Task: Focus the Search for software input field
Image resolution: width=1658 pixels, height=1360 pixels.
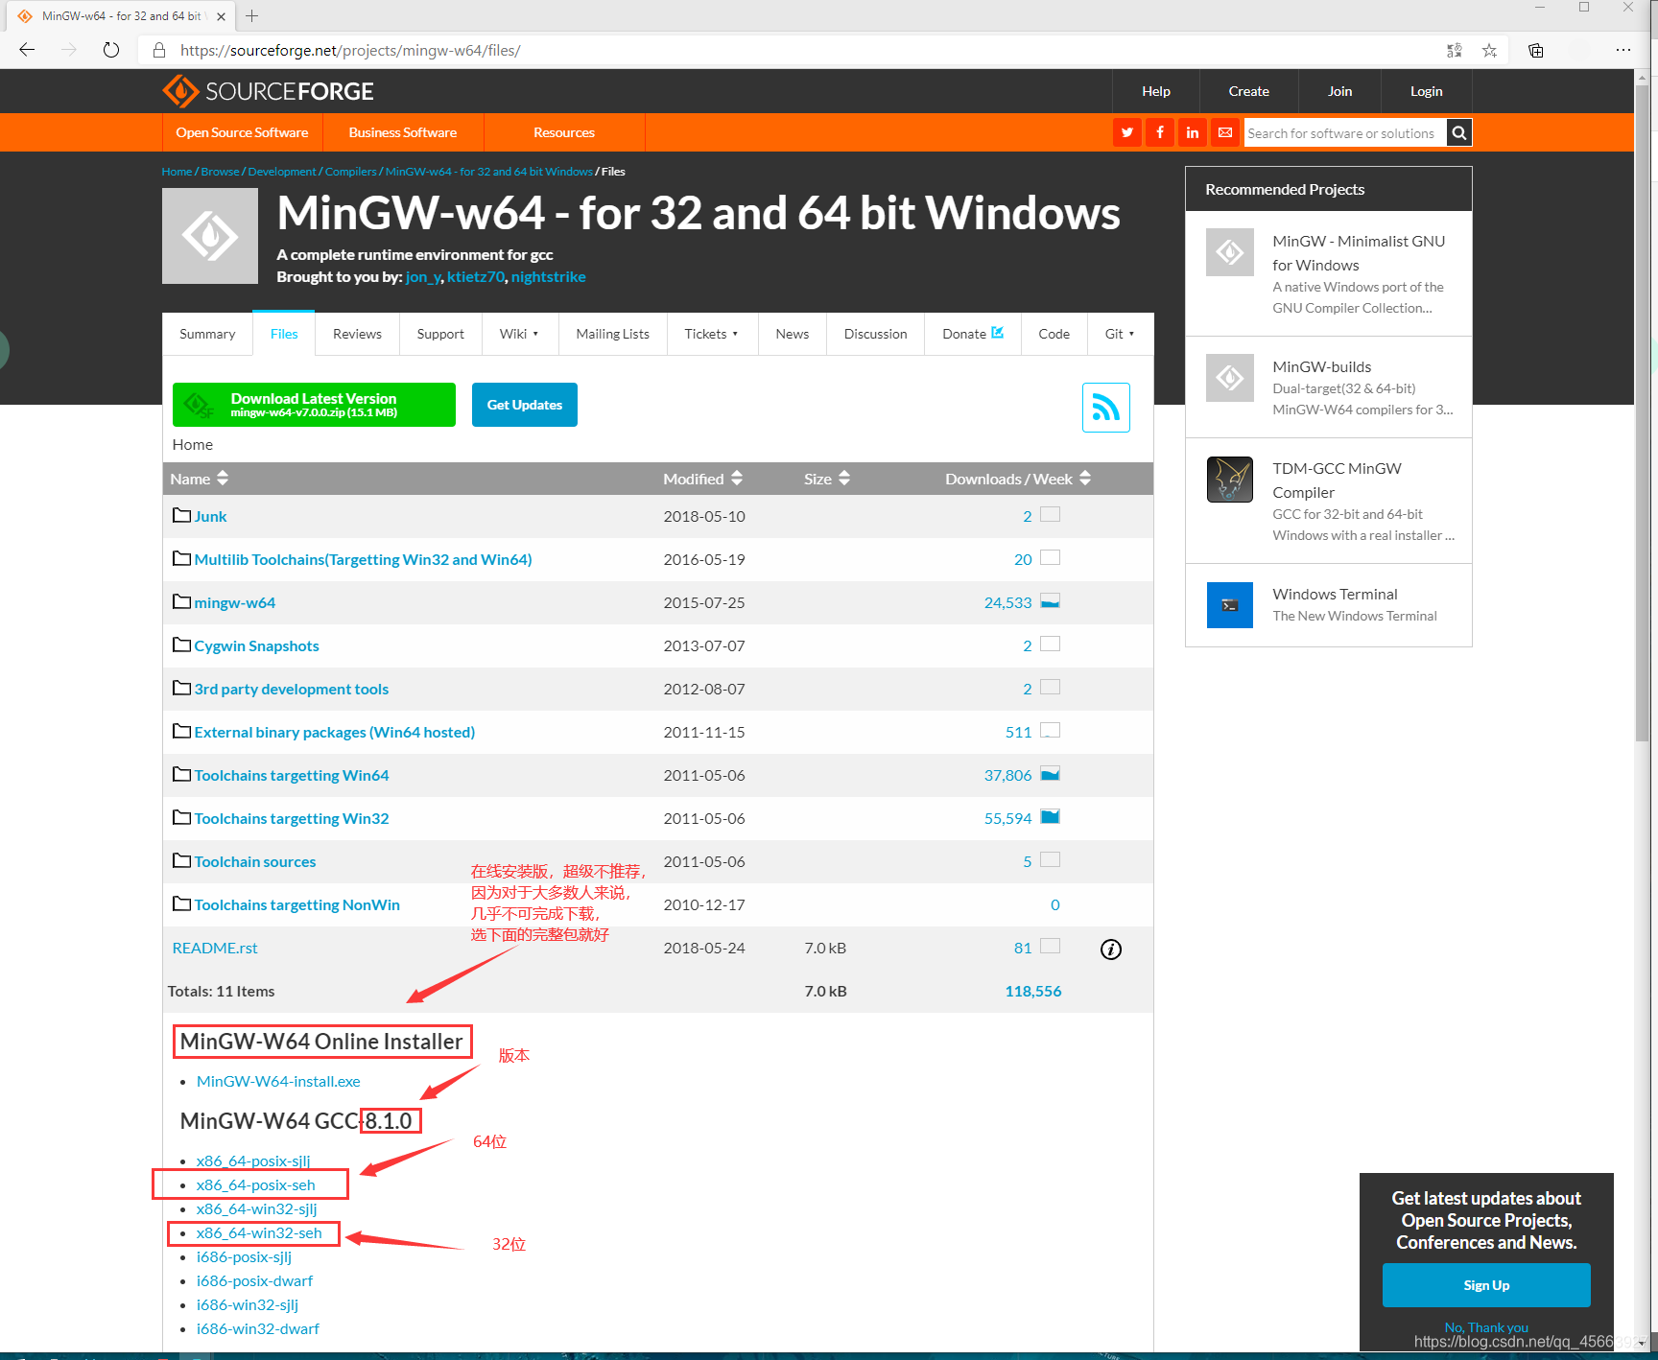Action: pos(1344,132)
